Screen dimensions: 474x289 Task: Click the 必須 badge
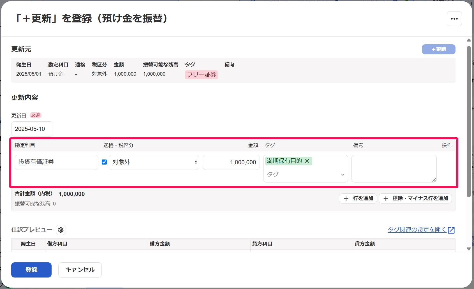36,115
